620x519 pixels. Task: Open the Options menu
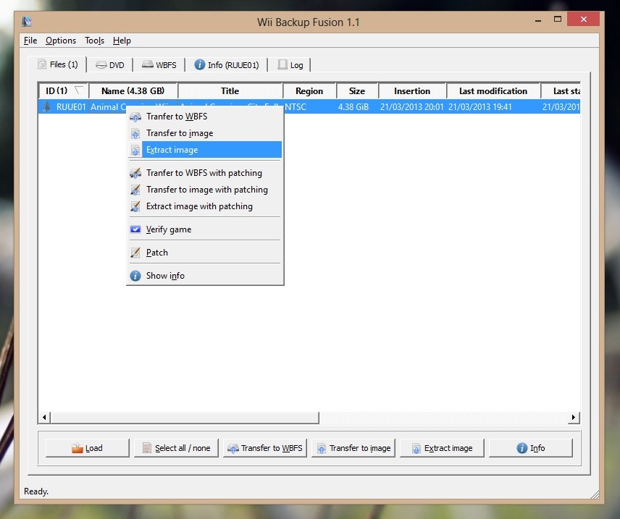pyautogui.click(x=61, y=41)
